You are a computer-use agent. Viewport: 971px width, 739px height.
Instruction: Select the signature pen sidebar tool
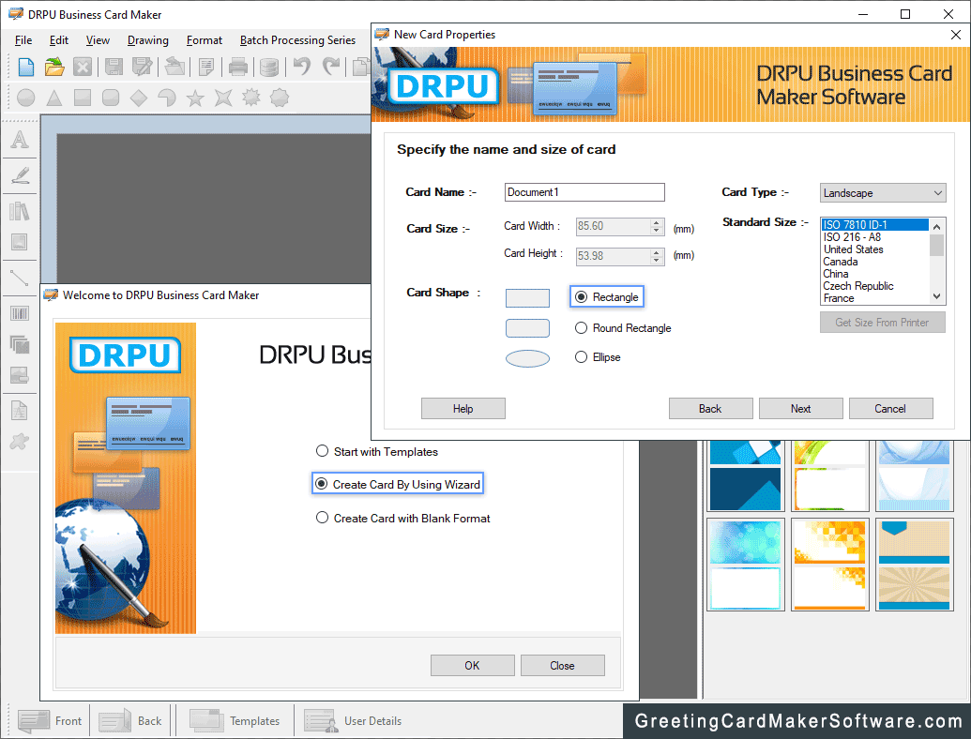click(x=20, y=175)
